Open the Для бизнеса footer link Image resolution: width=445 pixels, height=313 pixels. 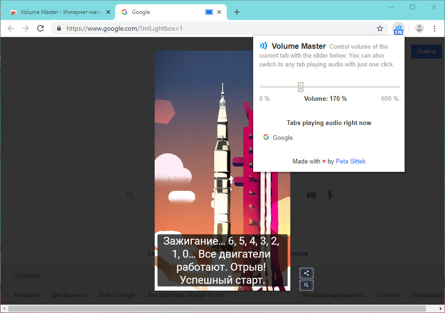tap(69, 295)
